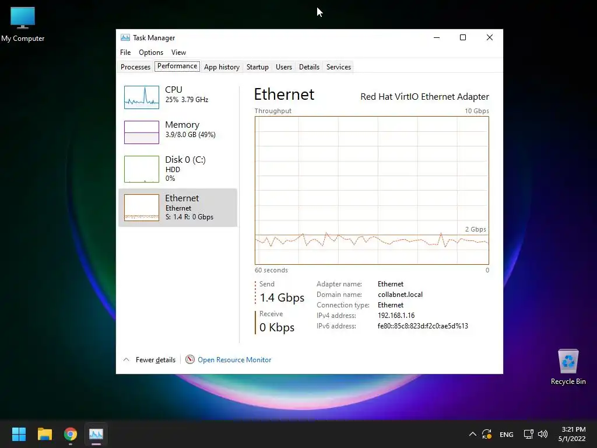Image resolution: width=597 pixels, height=448 pixels.
Task: Click the sync update tray icon
Action: click(487, 434)
